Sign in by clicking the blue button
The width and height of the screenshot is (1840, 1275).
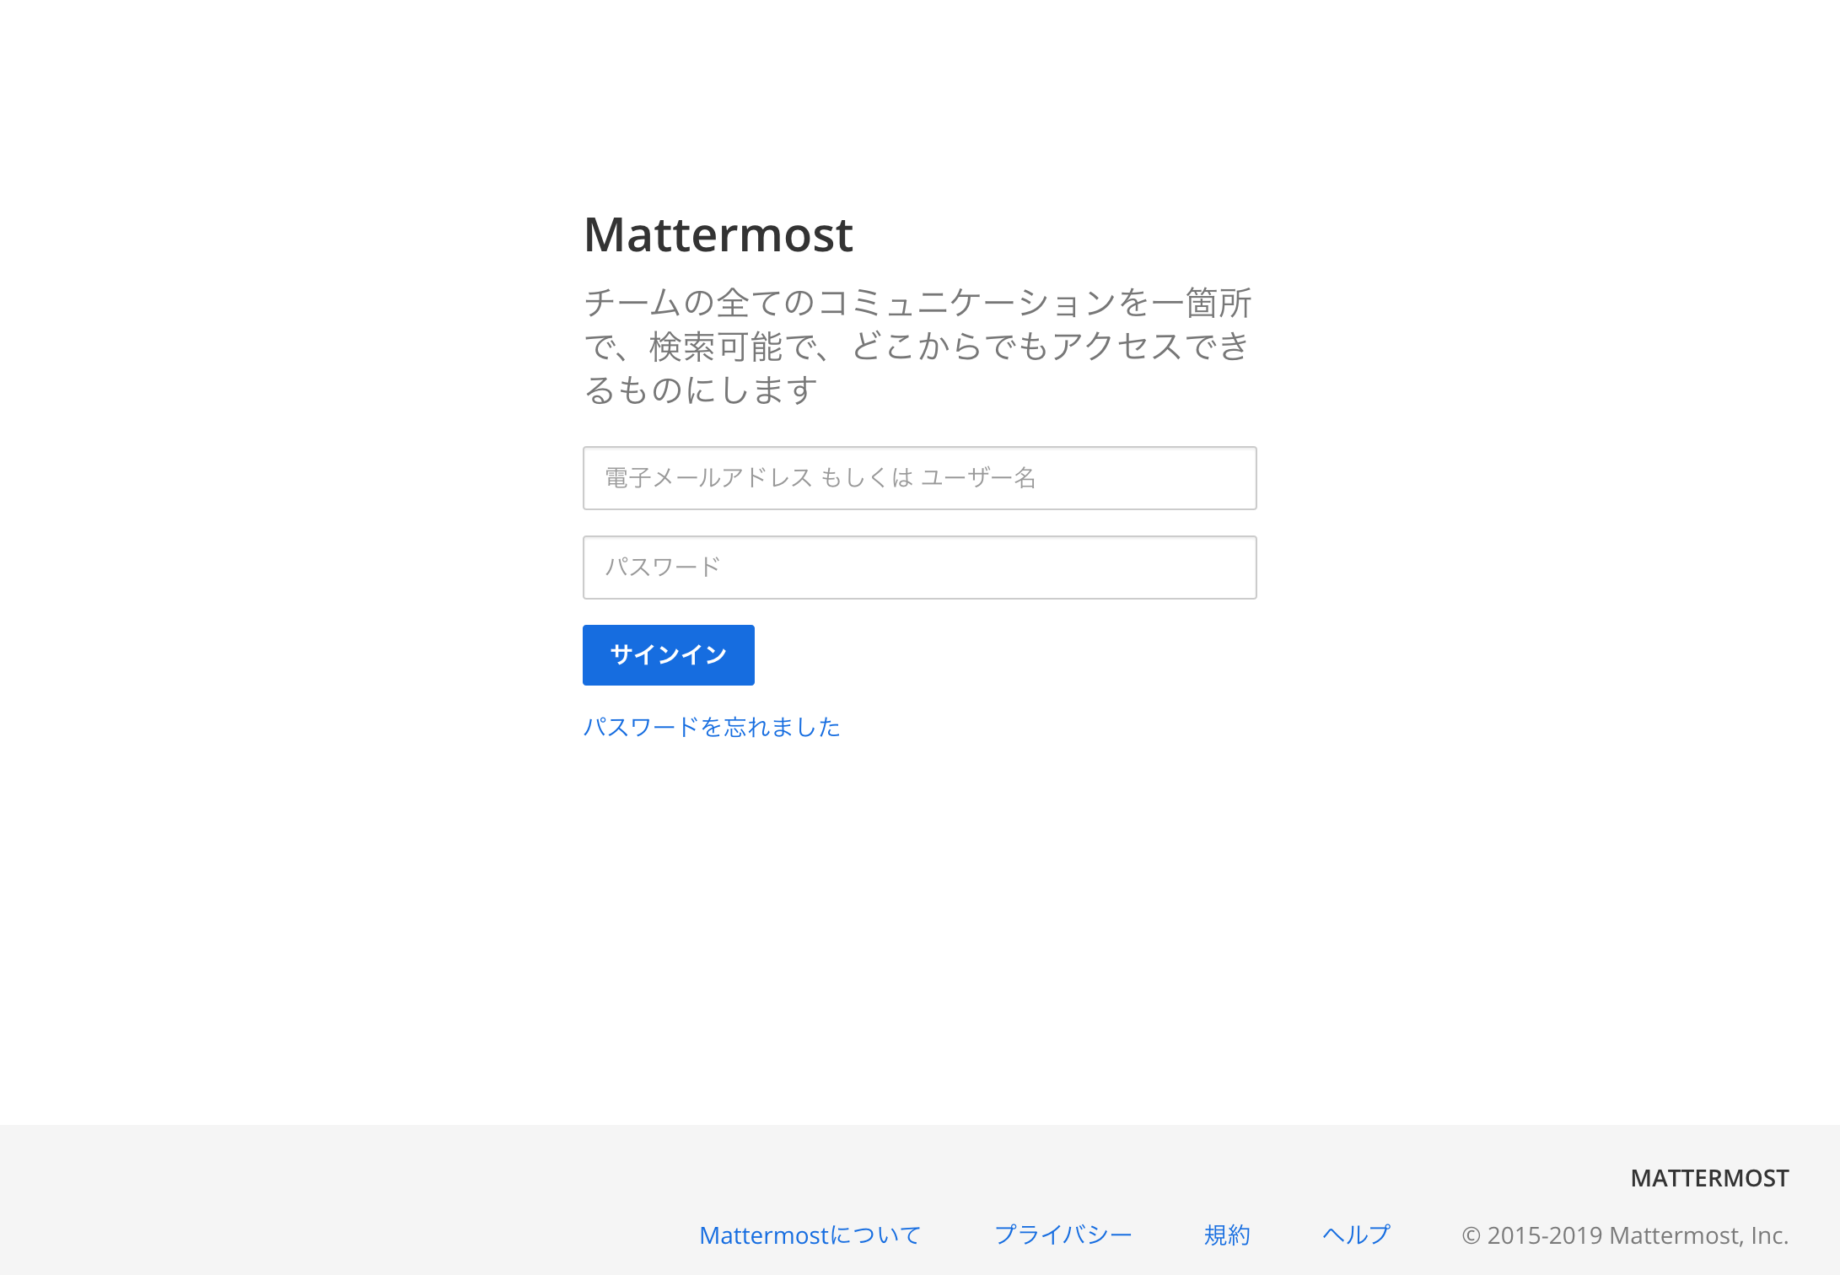coord(668,654)
